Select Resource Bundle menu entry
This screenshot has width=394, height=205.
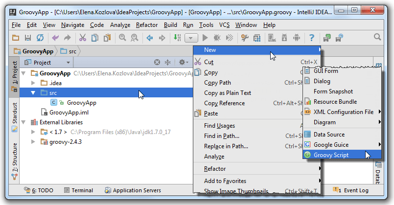click(x=342, y=102)
